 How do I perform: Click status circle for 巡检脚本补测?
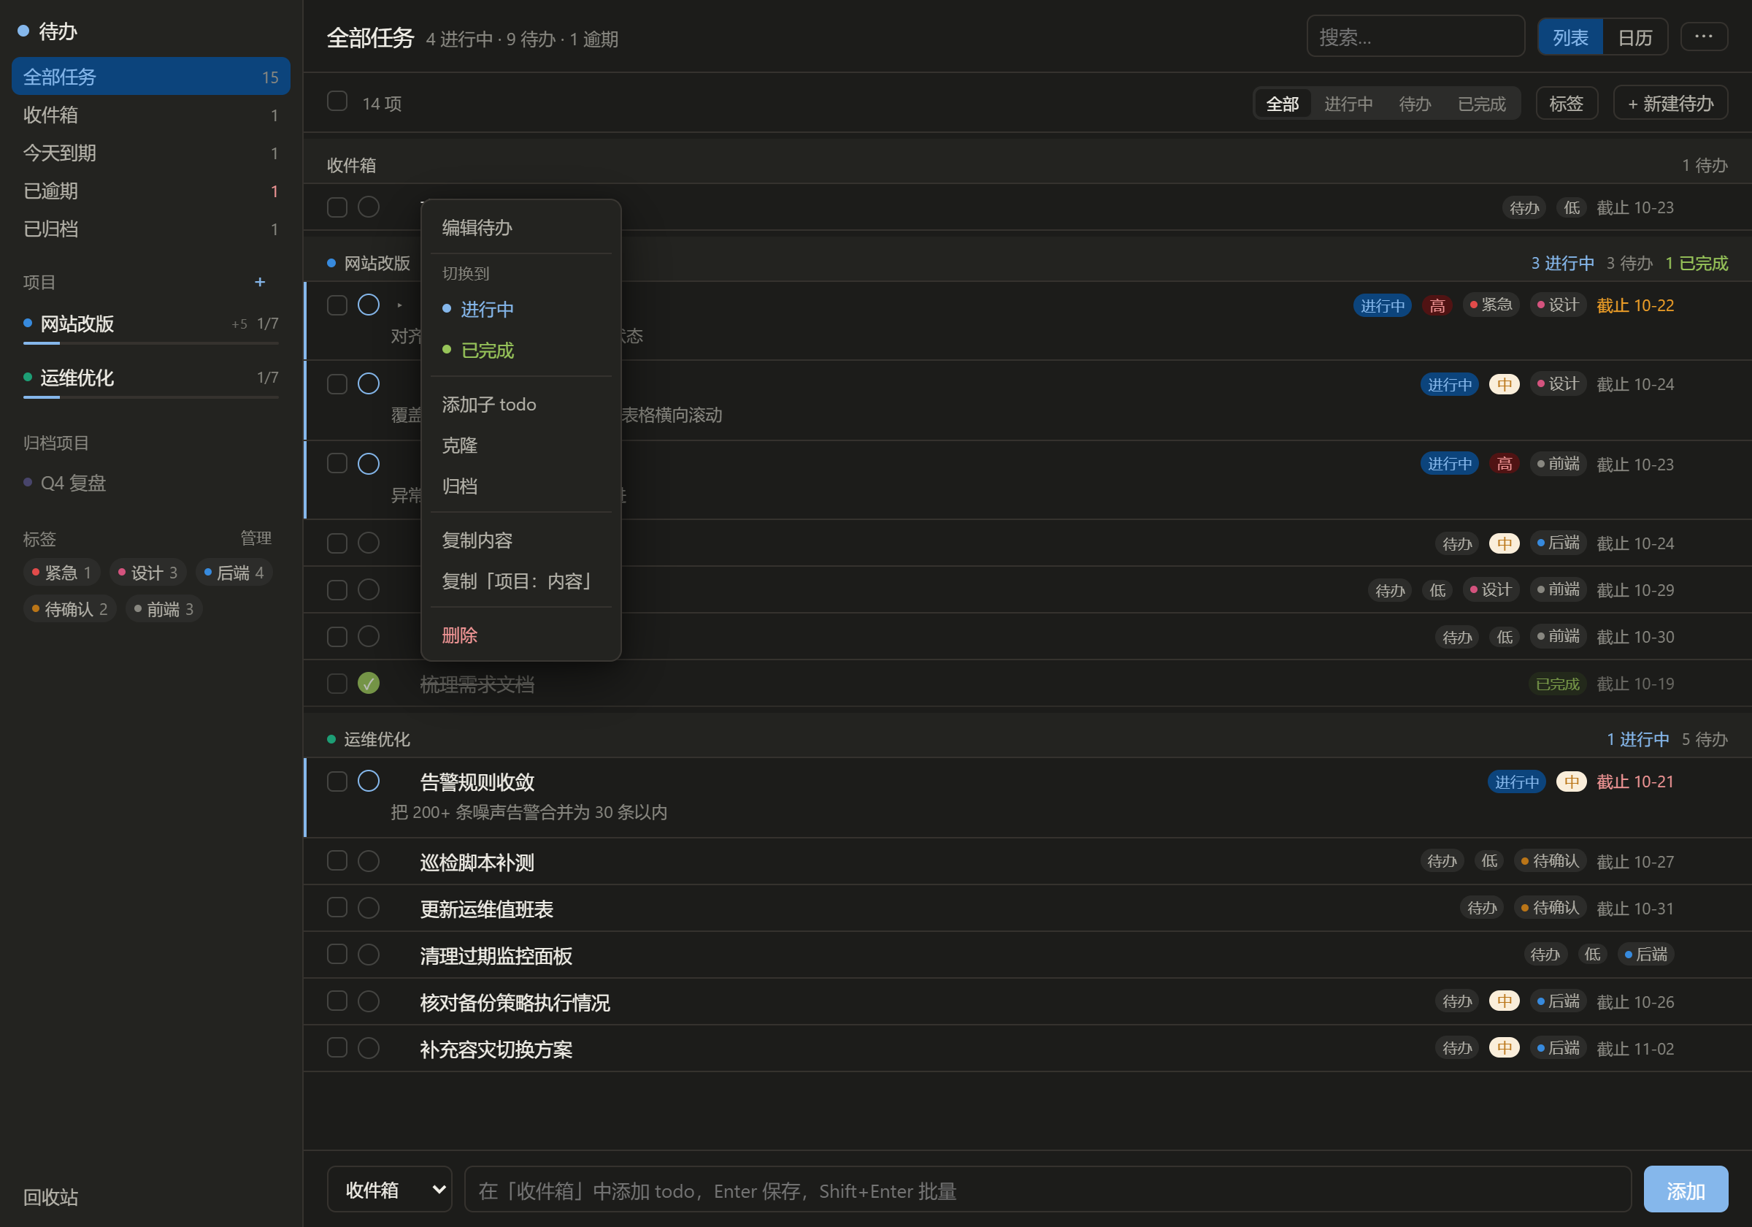pos(369,861)
